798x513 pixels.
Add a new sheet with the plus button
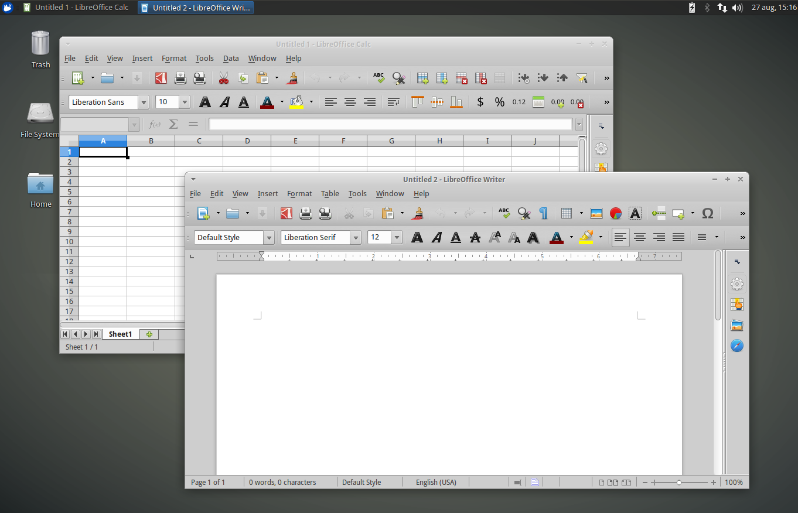coord(149,334)
